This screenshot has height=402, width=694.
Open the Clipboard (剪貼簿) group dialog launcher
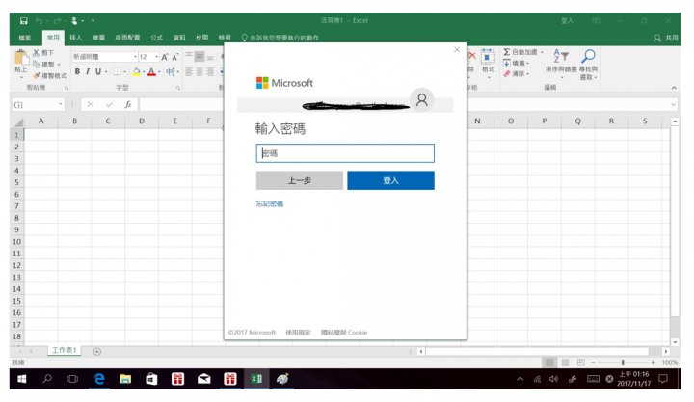[x=67, y=88]
